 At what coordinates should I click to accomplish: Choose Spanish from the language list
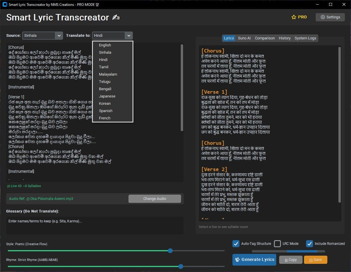[x=113, y=111]
